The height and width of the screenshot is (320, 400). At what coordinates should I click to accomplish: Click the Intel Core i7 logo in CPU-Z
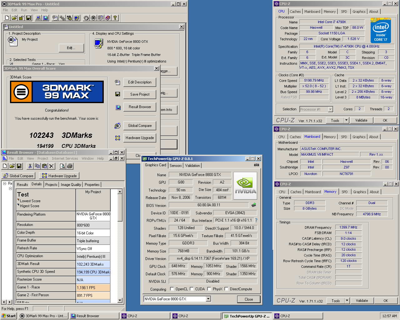point(381,30)
